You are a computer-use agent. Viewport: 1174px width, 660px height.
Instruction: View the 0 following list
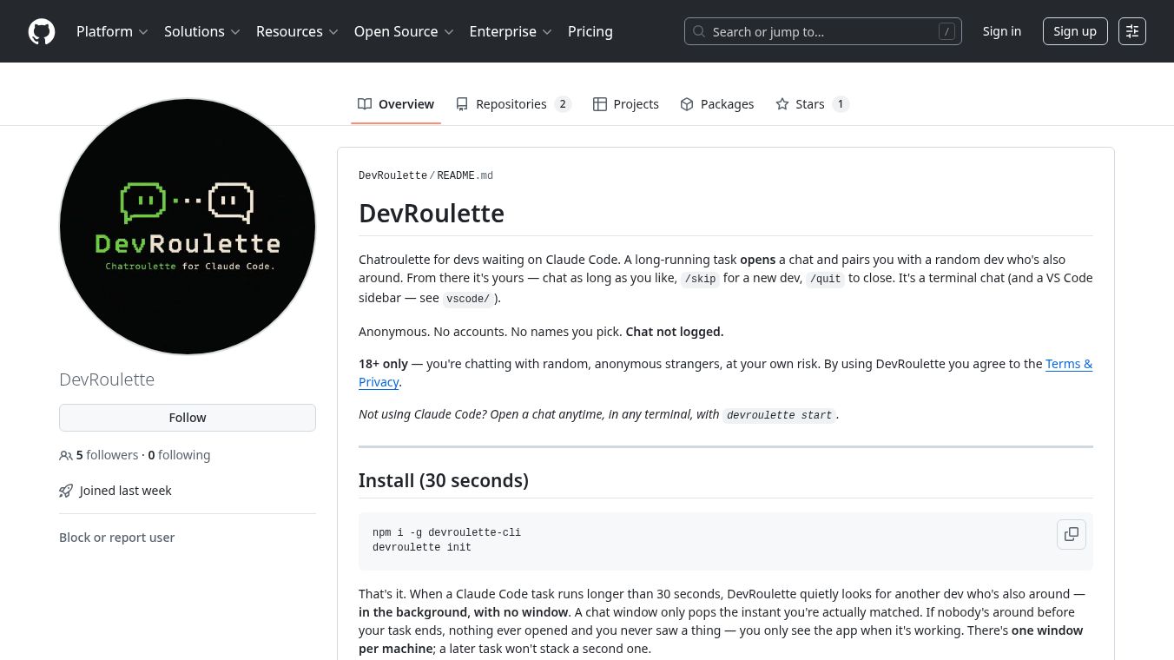179,455
